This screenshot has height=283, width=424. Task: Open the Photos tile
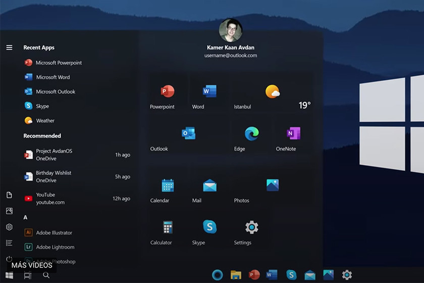click(x=272, y=190)
